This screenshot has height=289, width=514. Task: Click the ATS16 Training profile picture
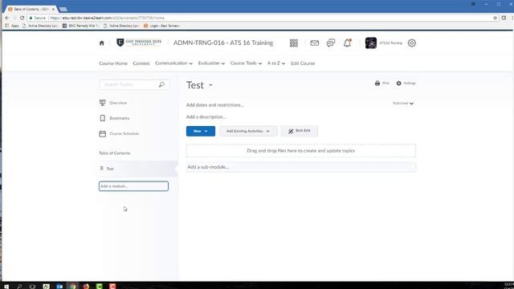pyautogui.click(x=371, y=43)
